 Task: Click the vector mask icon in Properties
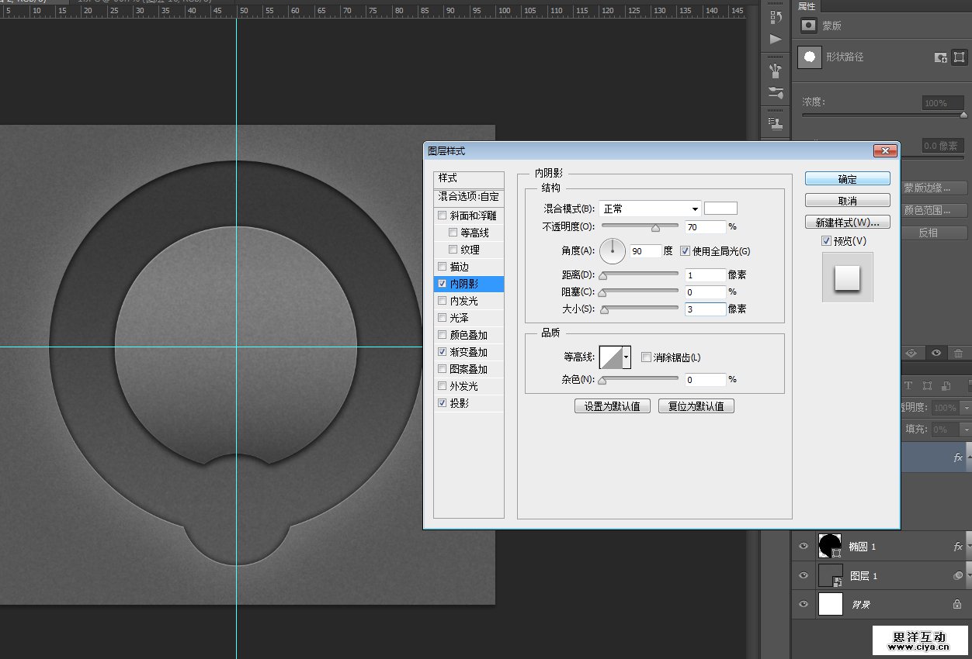click(x=960, y=57)
